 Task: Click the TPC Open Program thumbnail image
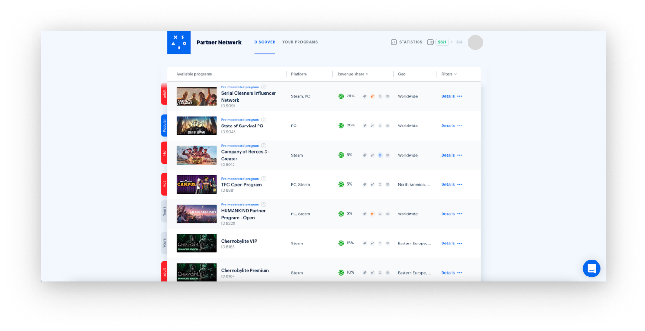point(196,184)
